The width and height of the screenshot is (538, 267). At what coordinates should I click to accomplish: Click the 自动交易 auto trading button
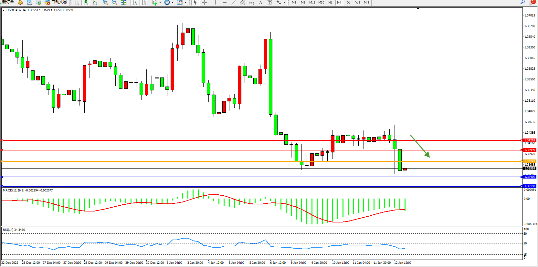click(x=56, y=2)
